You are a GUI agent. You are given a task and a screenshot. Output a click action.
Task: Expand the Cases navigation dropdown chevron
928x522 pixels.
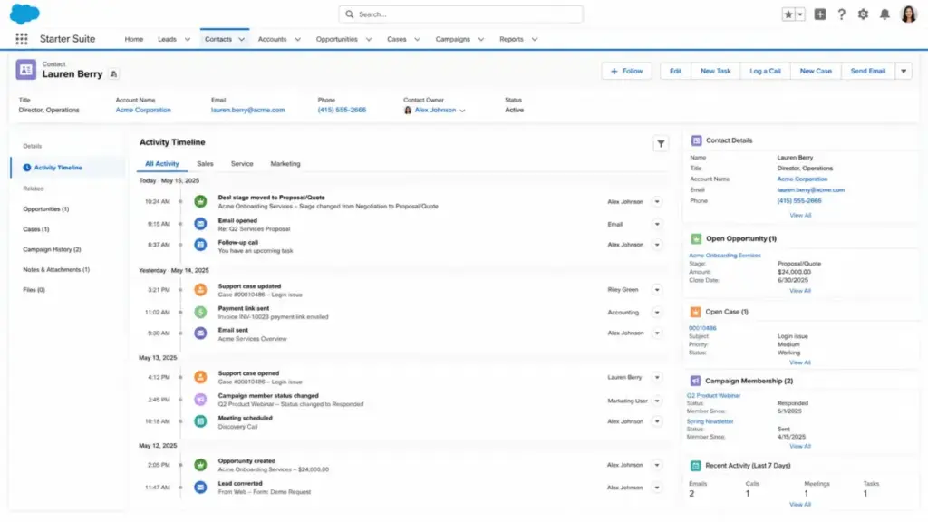point(417,40)
